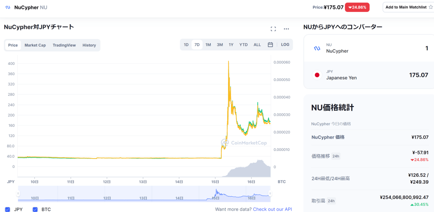Click the NuCypher logo in the header
Viewport: 434px width, 212px height.
pos(8,7)
